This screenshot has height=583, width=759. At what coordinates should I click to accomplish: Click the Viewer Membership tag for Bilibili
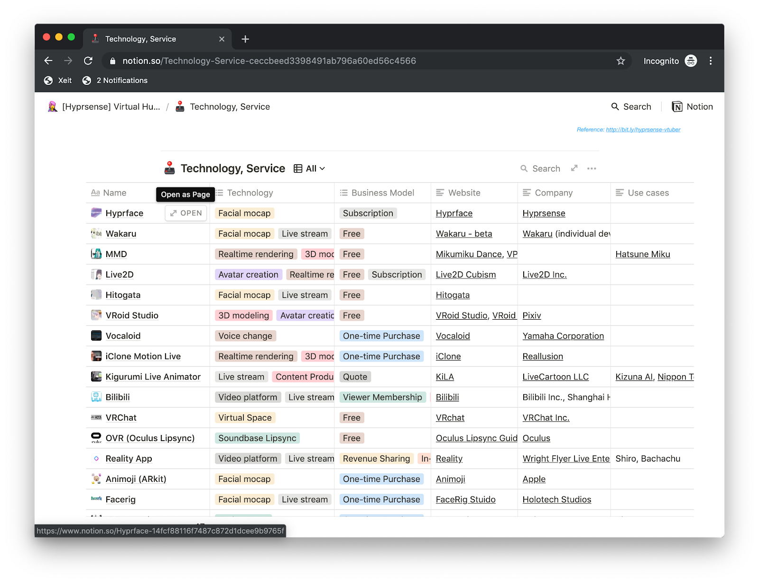(382, 397)
